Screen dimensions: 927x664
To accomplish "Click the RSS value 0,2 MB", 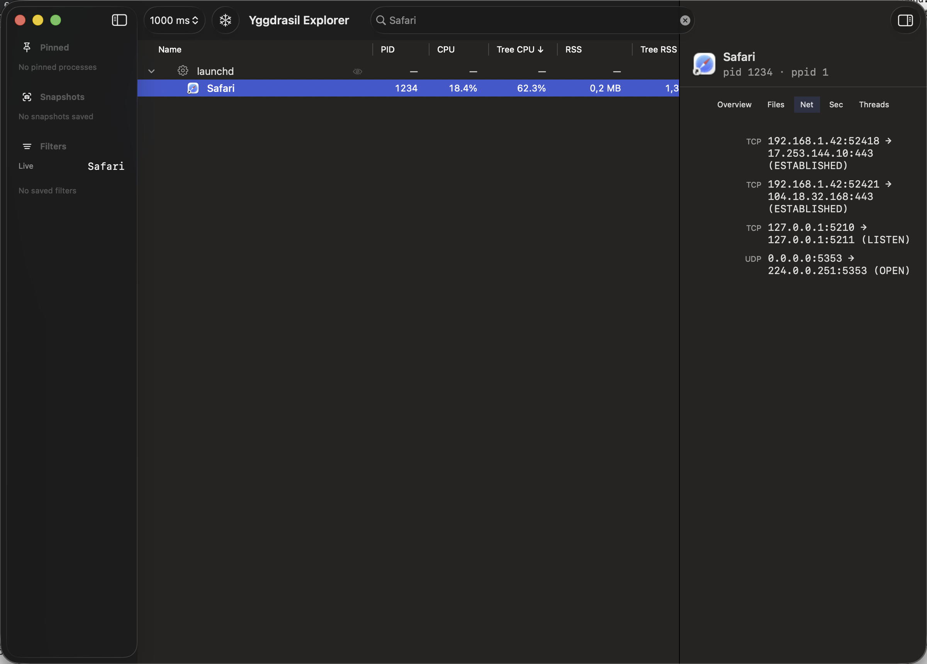I will [605, 88].
